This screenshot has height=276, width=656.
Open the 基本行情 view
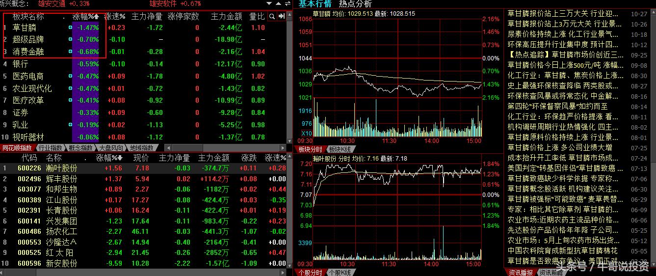(x=315, y=4)
